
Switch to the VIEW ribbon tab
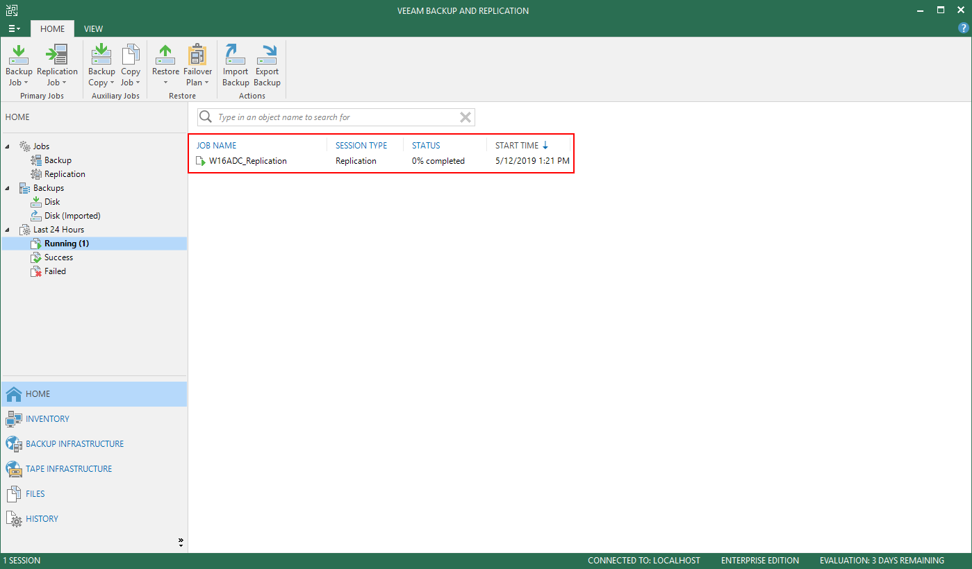pos(93,28)
